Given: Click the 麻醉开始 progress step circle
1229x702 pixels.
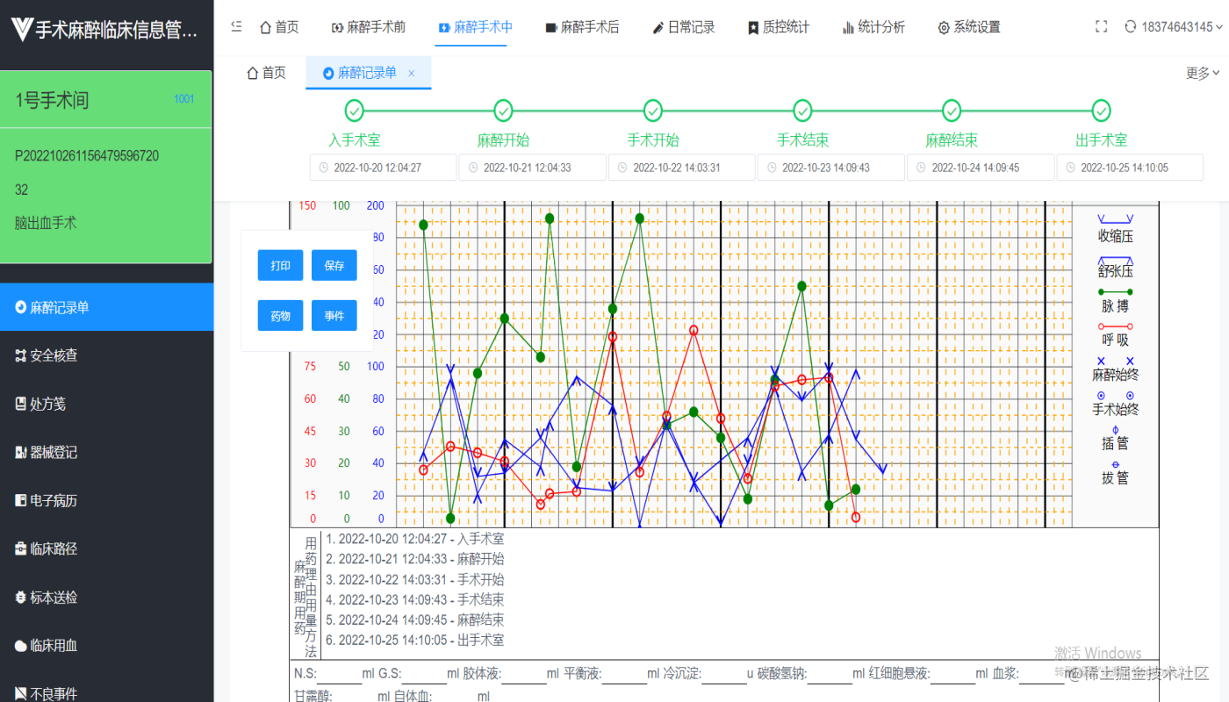Looking at the screenshot, I should click(x=503, y=111).
